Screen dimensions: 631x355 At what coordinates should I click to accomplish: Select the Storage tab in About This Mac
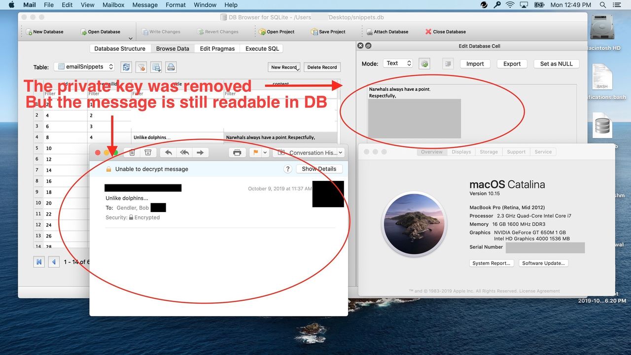(489, 152)
